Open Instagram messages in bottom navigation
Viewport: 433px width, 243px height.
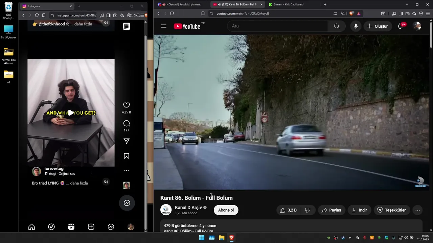pos(111,227)
